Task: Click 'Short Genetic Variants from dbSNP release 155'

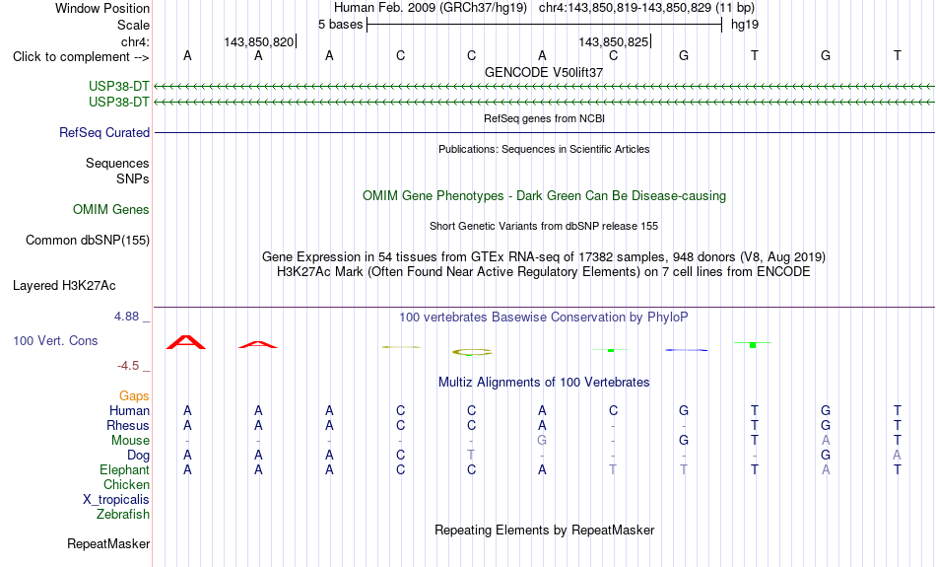Action: point(544,226)
